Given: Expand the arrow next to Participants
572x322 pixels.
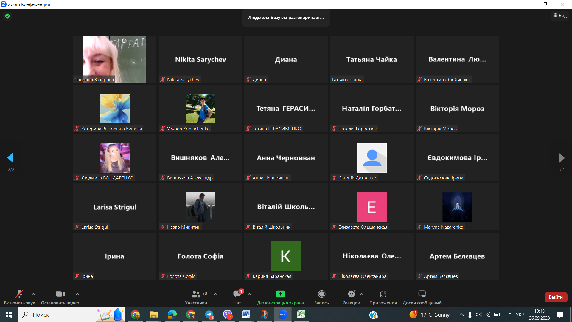Looking at the screenshot, I should pos(216,294).
